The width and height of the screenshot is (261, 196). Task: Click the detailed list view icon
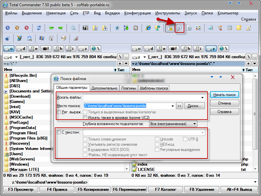point(189,28)
